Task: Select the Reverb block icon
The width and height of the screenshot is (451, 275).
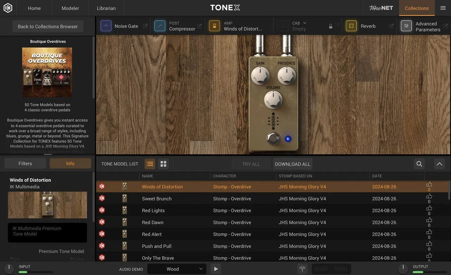Action: [351, 26]
